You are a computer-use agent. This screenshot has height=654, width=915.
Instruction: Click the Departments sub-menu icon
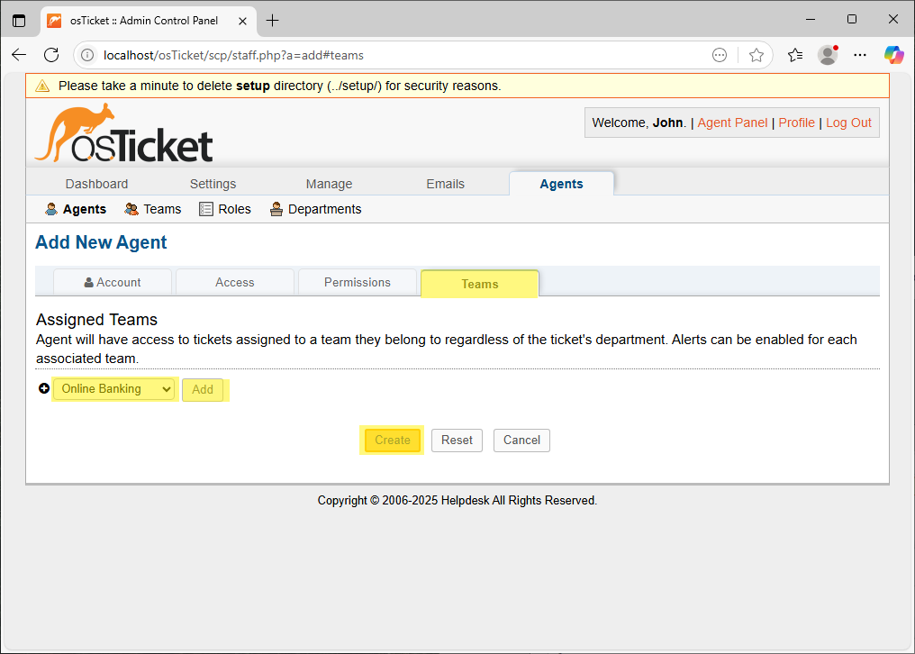coord(276,209)
